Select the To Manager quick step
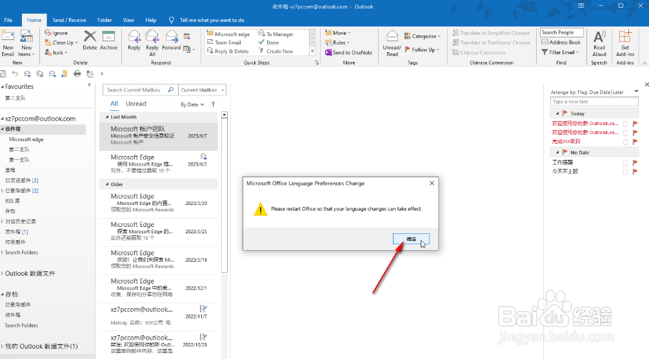This screenshot has height=359, width=649. (275, 34)
